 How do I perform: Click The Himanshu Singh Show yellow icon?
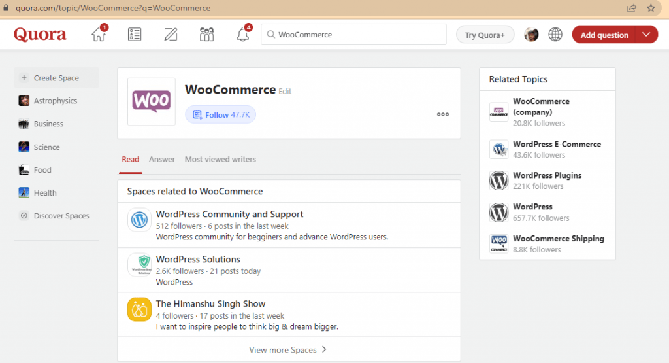pos(139,309)
